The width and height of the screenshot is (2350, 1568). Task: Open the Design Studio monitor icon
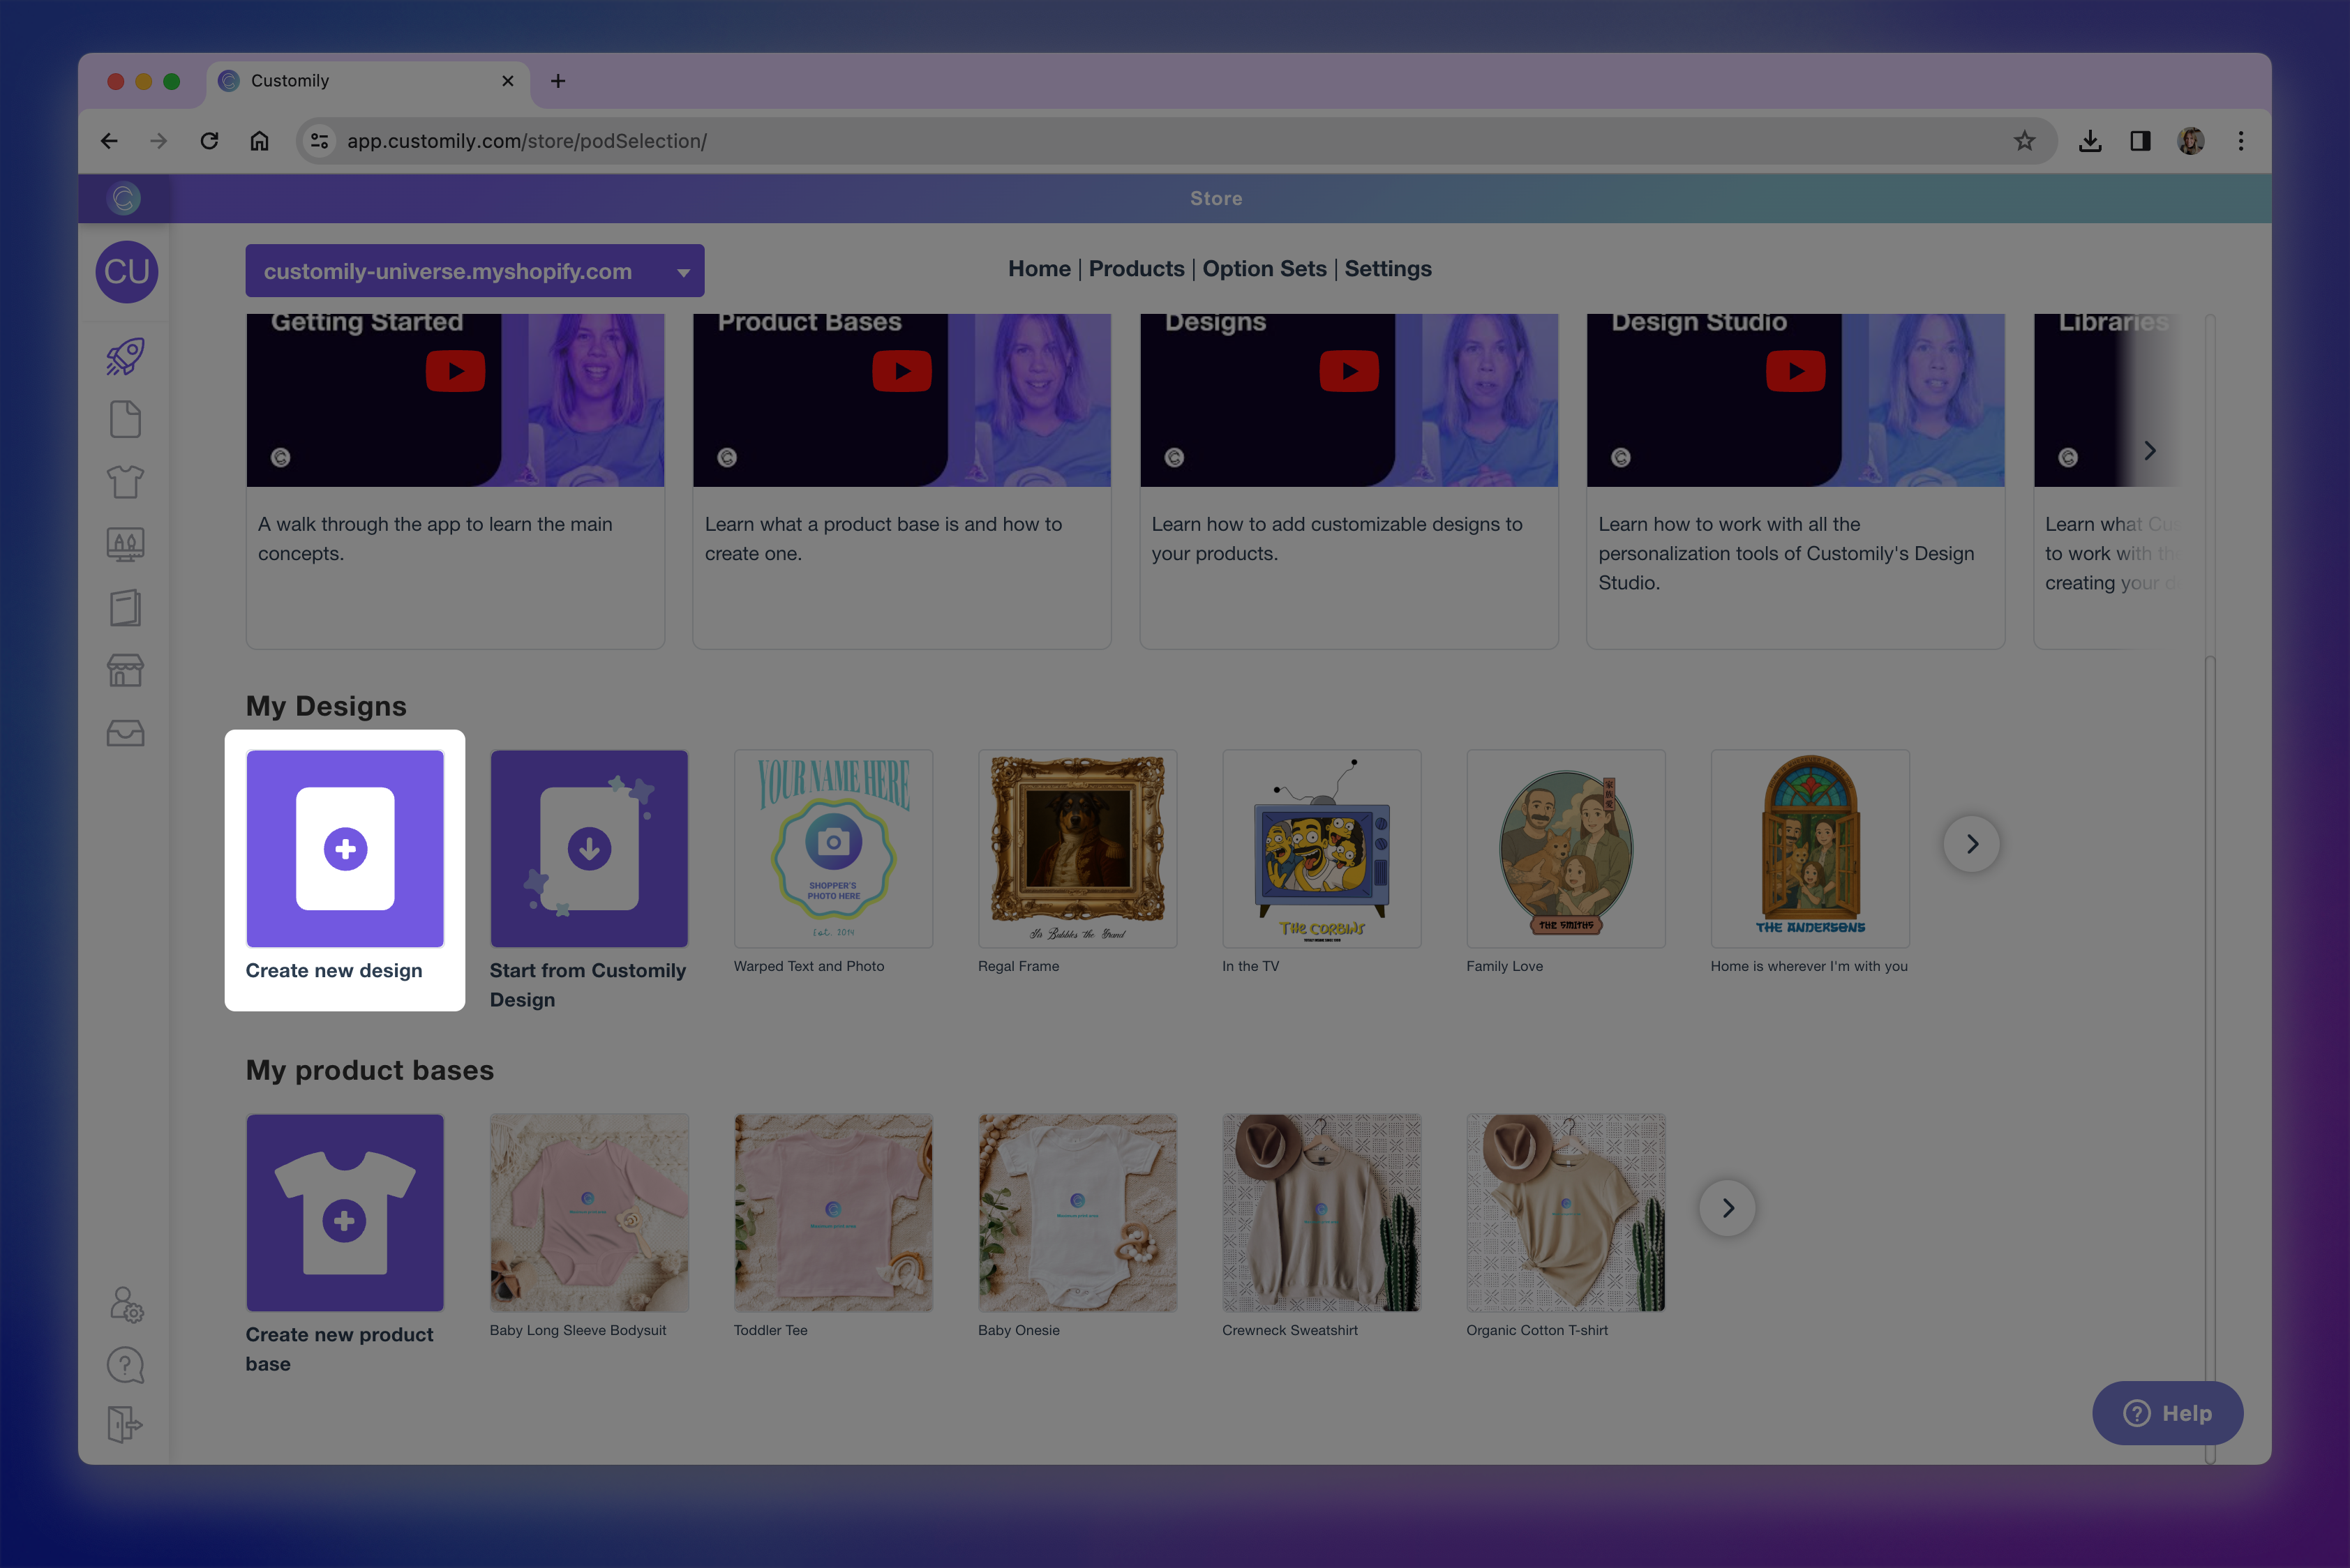(x=125, y=544)
